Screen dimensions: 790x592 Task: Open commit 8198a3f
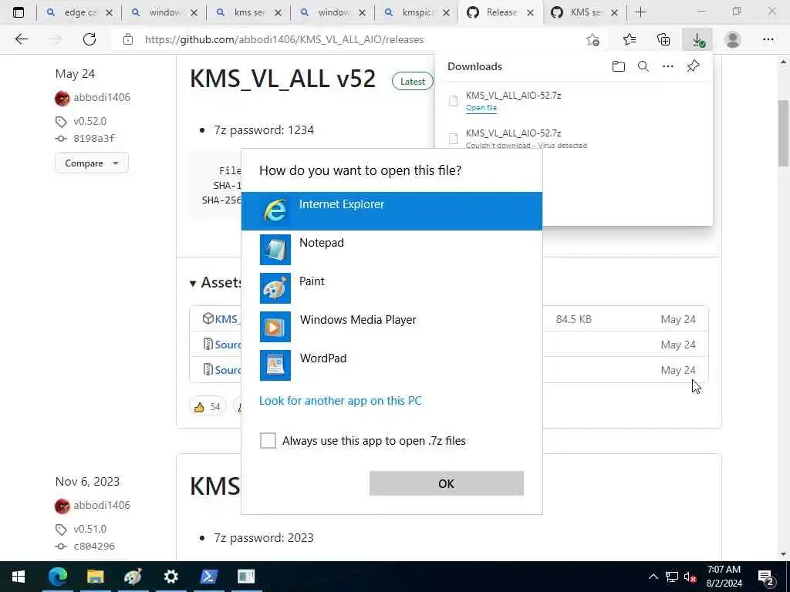[93, 139]
